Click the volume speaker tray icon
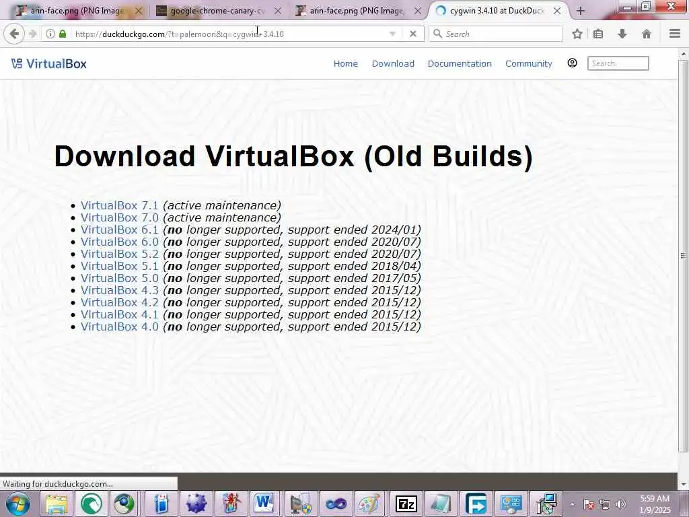The image size is (689, 517). coord(621,504)
